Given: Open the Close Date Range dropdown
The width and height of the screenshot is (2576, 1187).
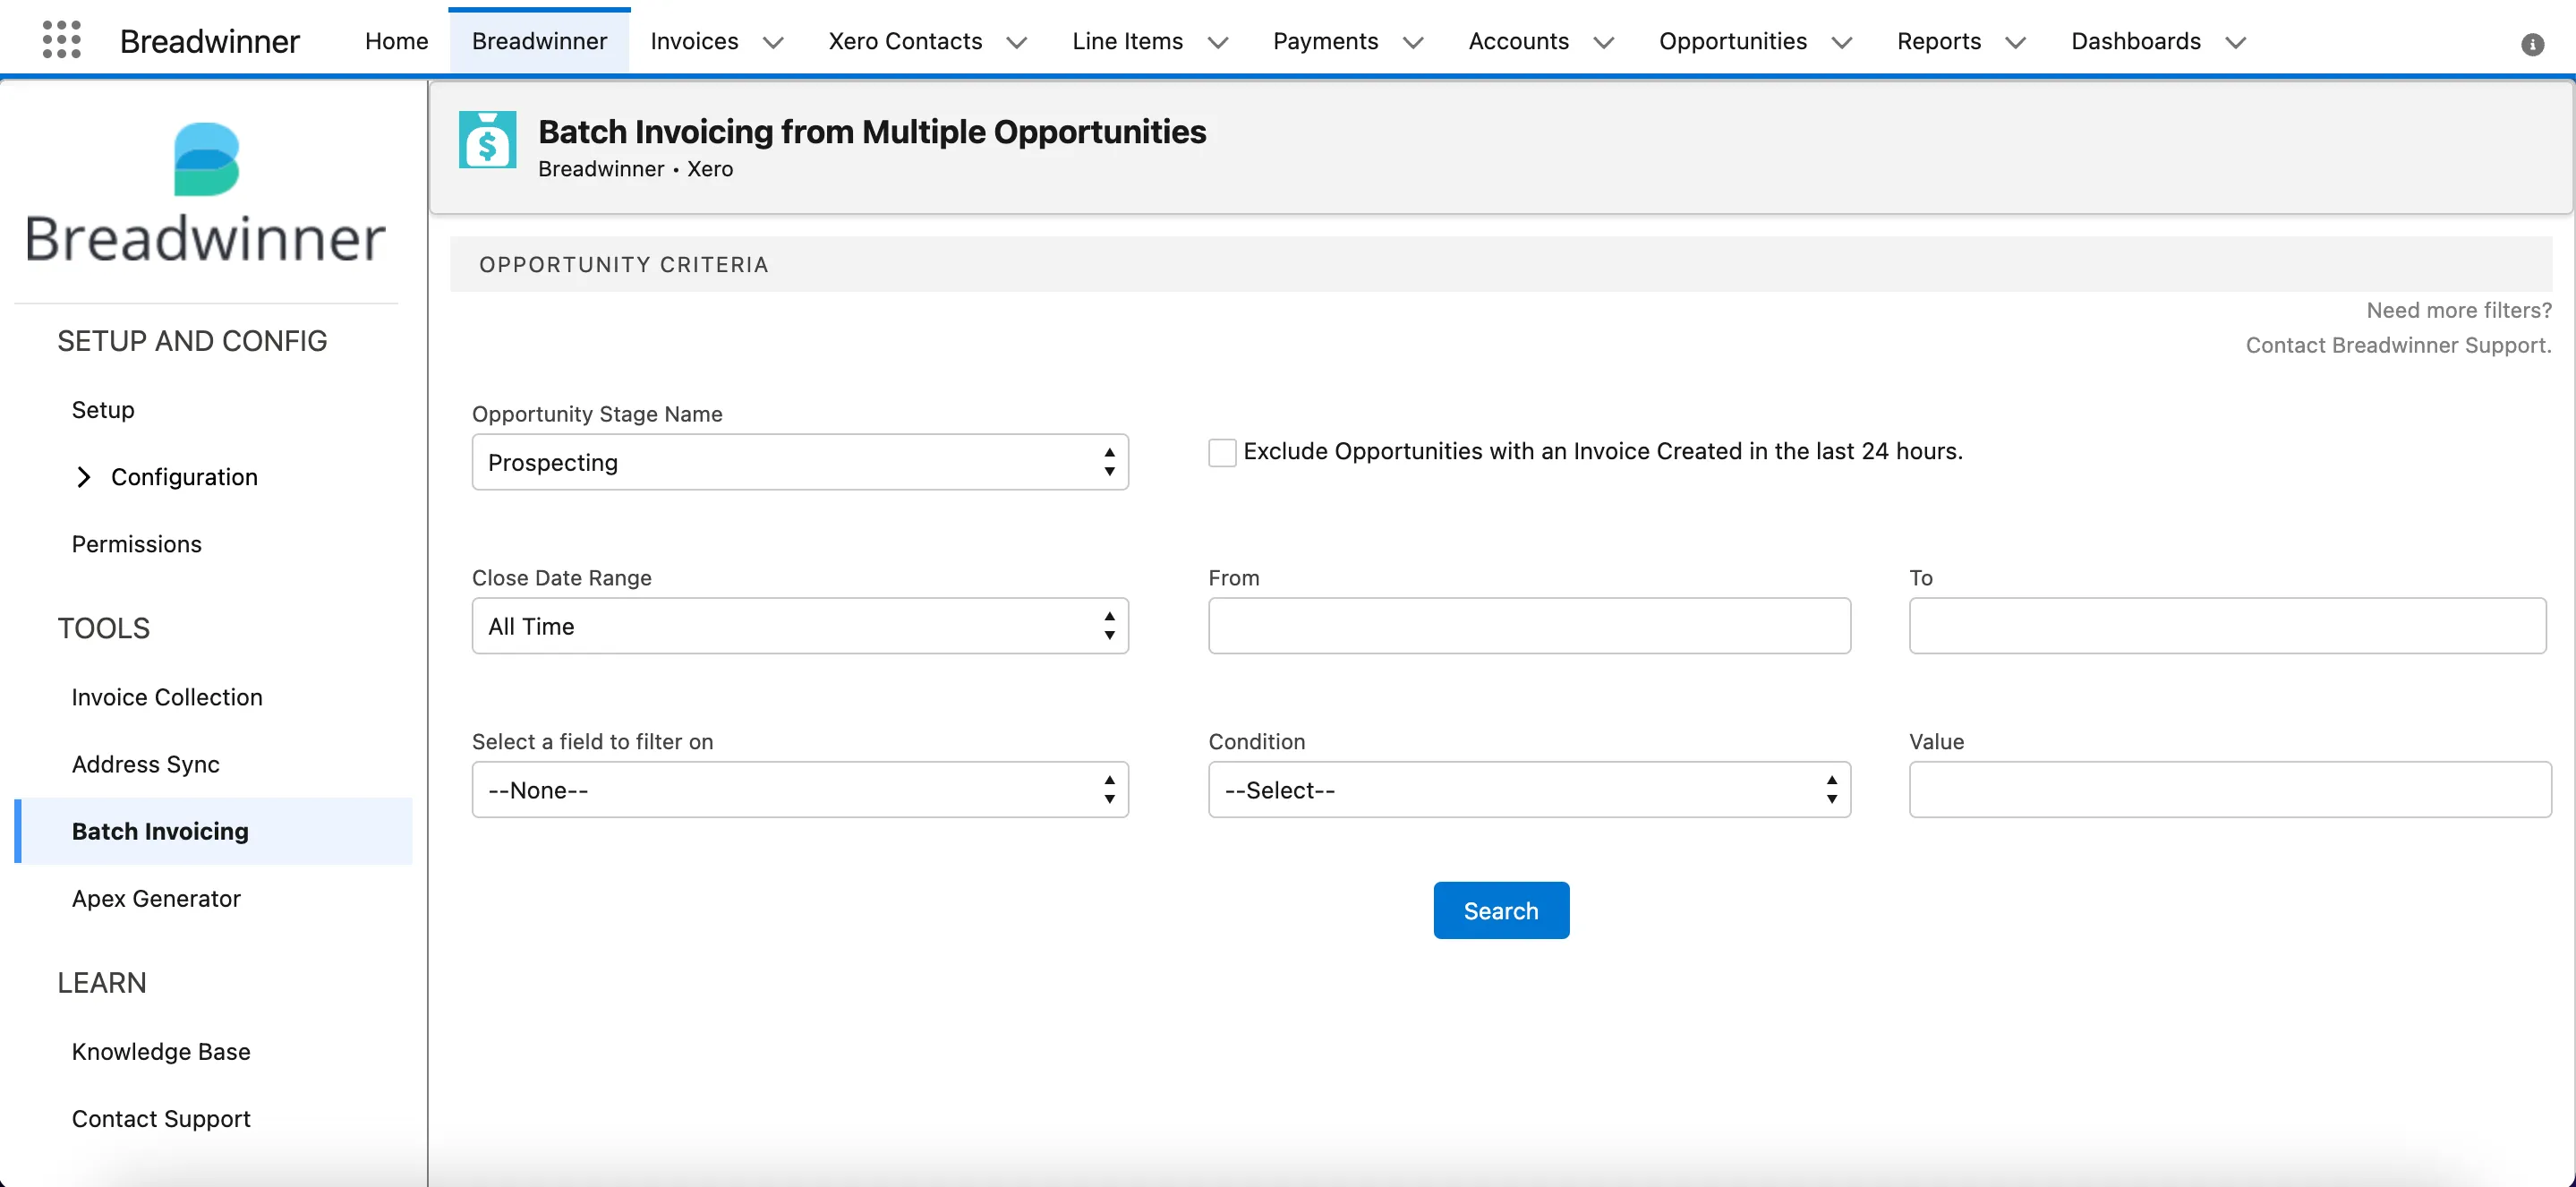Looking at the screenshot, I should coord(800,626).
